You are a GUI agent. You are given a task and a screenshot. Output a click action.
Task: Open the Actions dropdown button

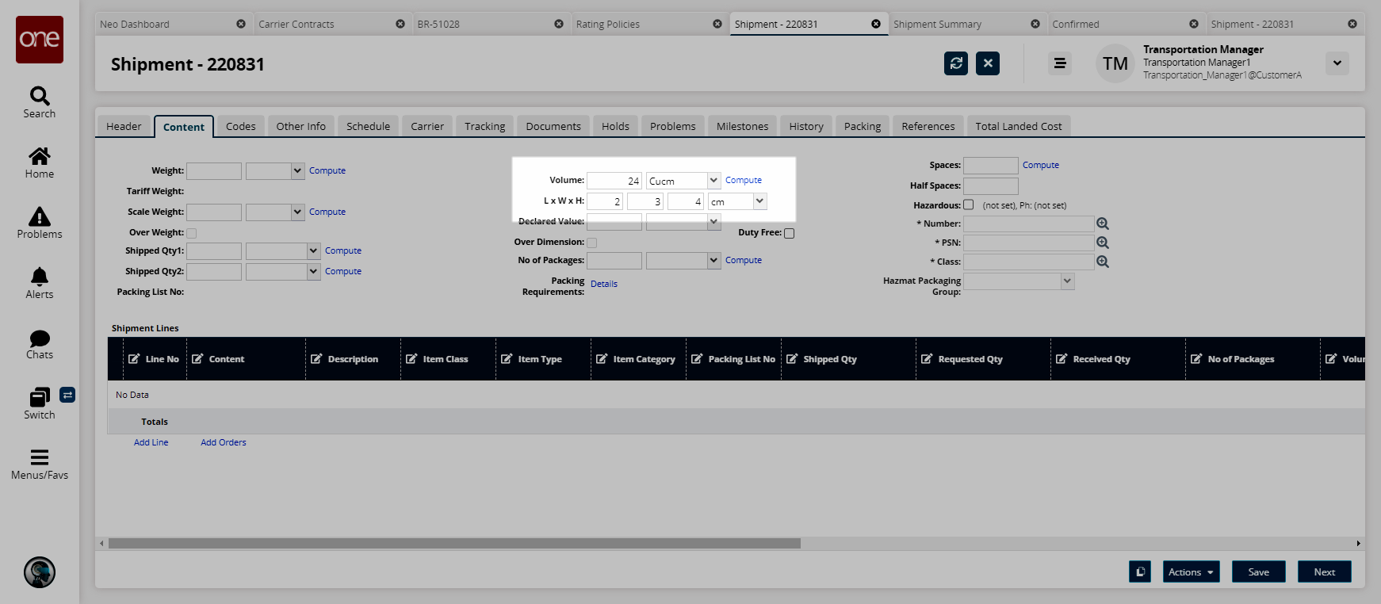tap(1191, 572)
